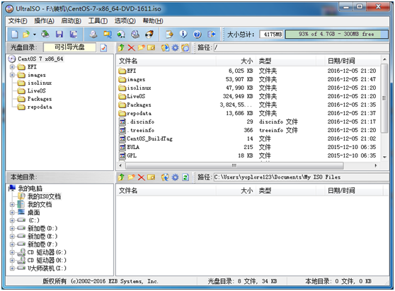
Task: Select Packages folder in disc tree
Action: [40, 99]
